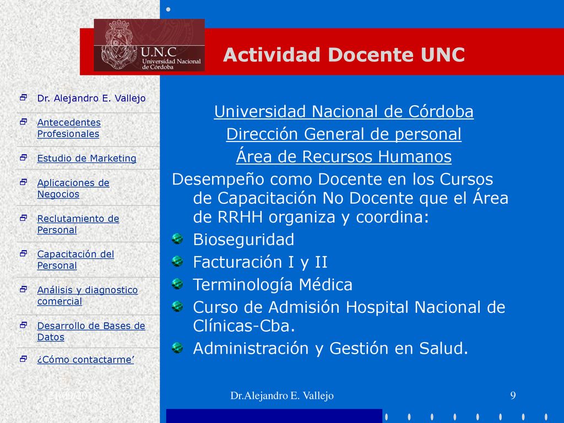The image size is (564, 423).
Task: Click bullet icon beside Capacitación del Personal
Action: pyautogui.click(x=23, y=253)
